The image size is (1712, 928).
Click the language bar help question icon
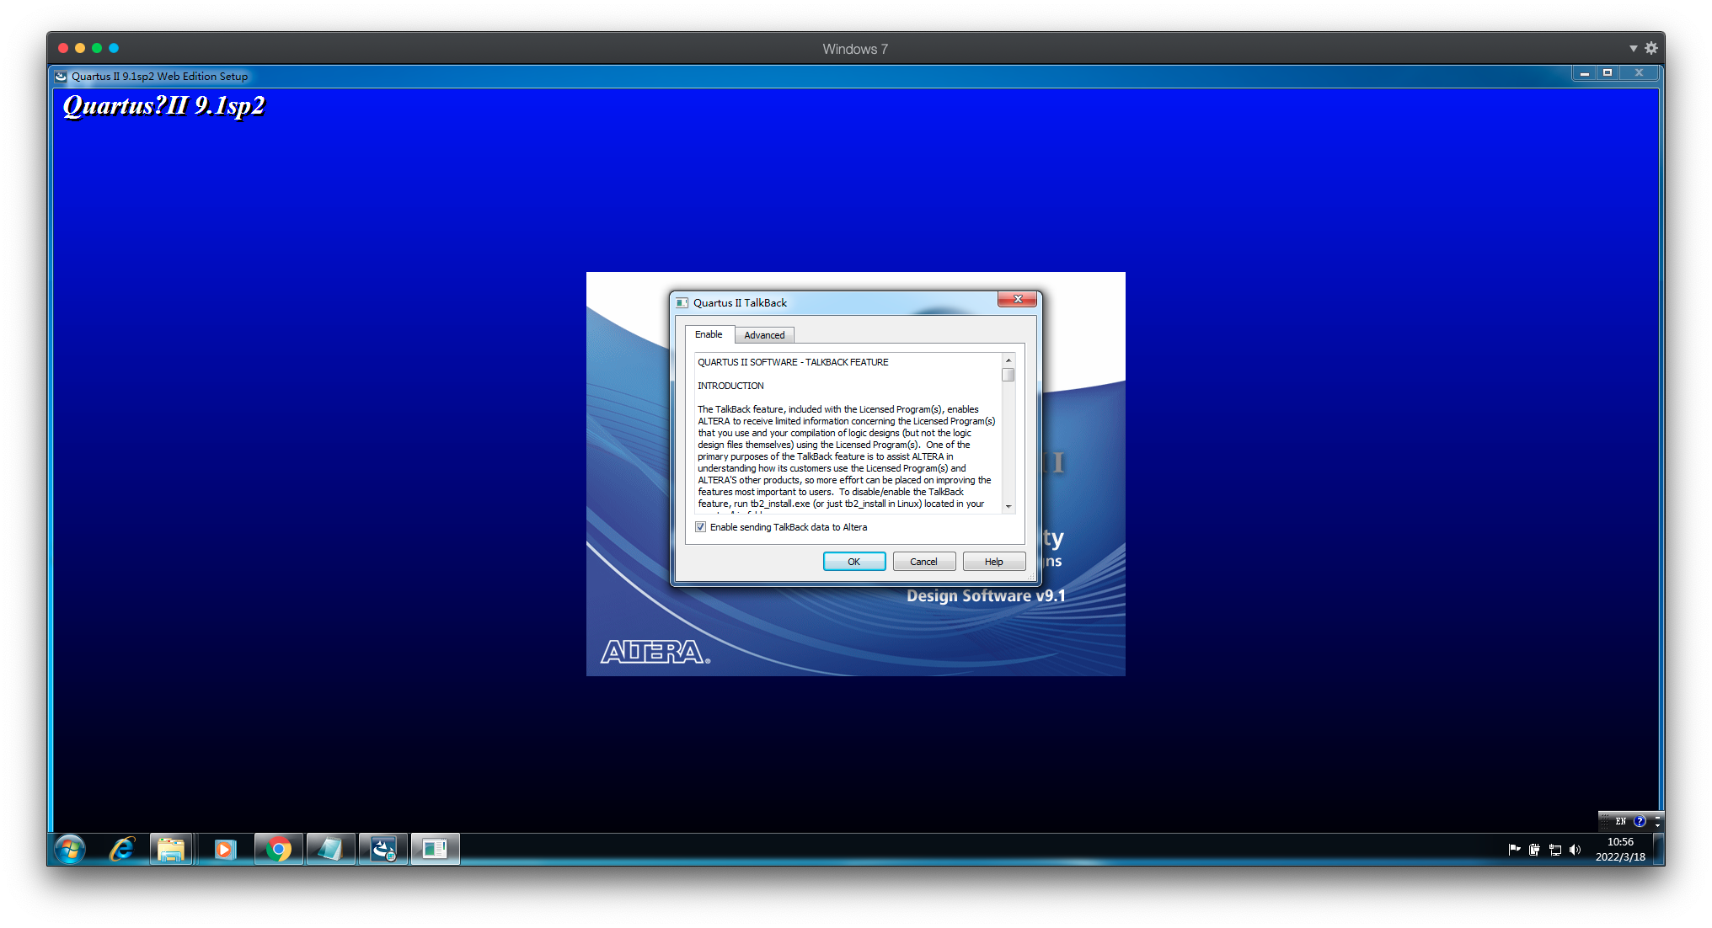(1640, 821)
